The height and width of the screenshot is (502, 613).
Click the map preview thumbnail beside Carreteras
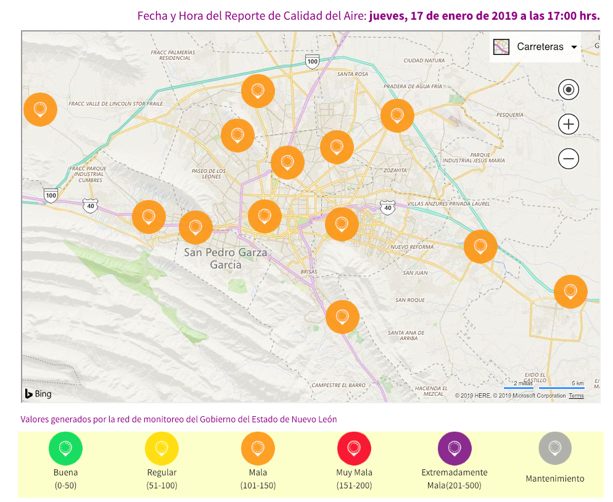501,46
